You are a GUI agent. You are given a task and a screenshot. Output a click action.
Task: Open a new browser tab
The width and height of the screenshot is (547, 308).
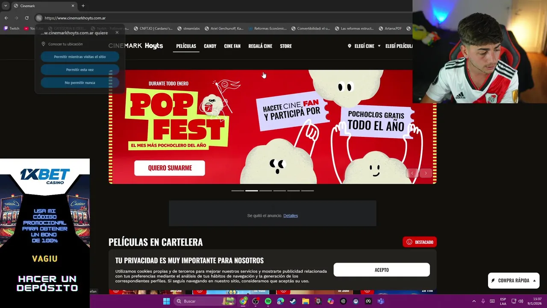[83, 6]
